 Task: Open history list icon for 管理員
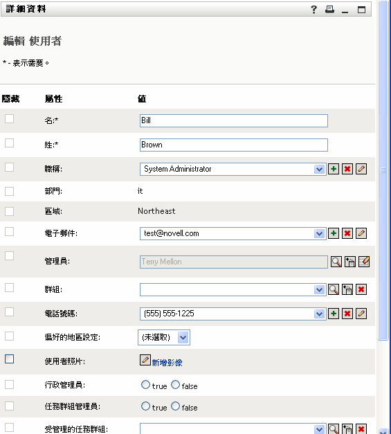click(x=350, y=262)
